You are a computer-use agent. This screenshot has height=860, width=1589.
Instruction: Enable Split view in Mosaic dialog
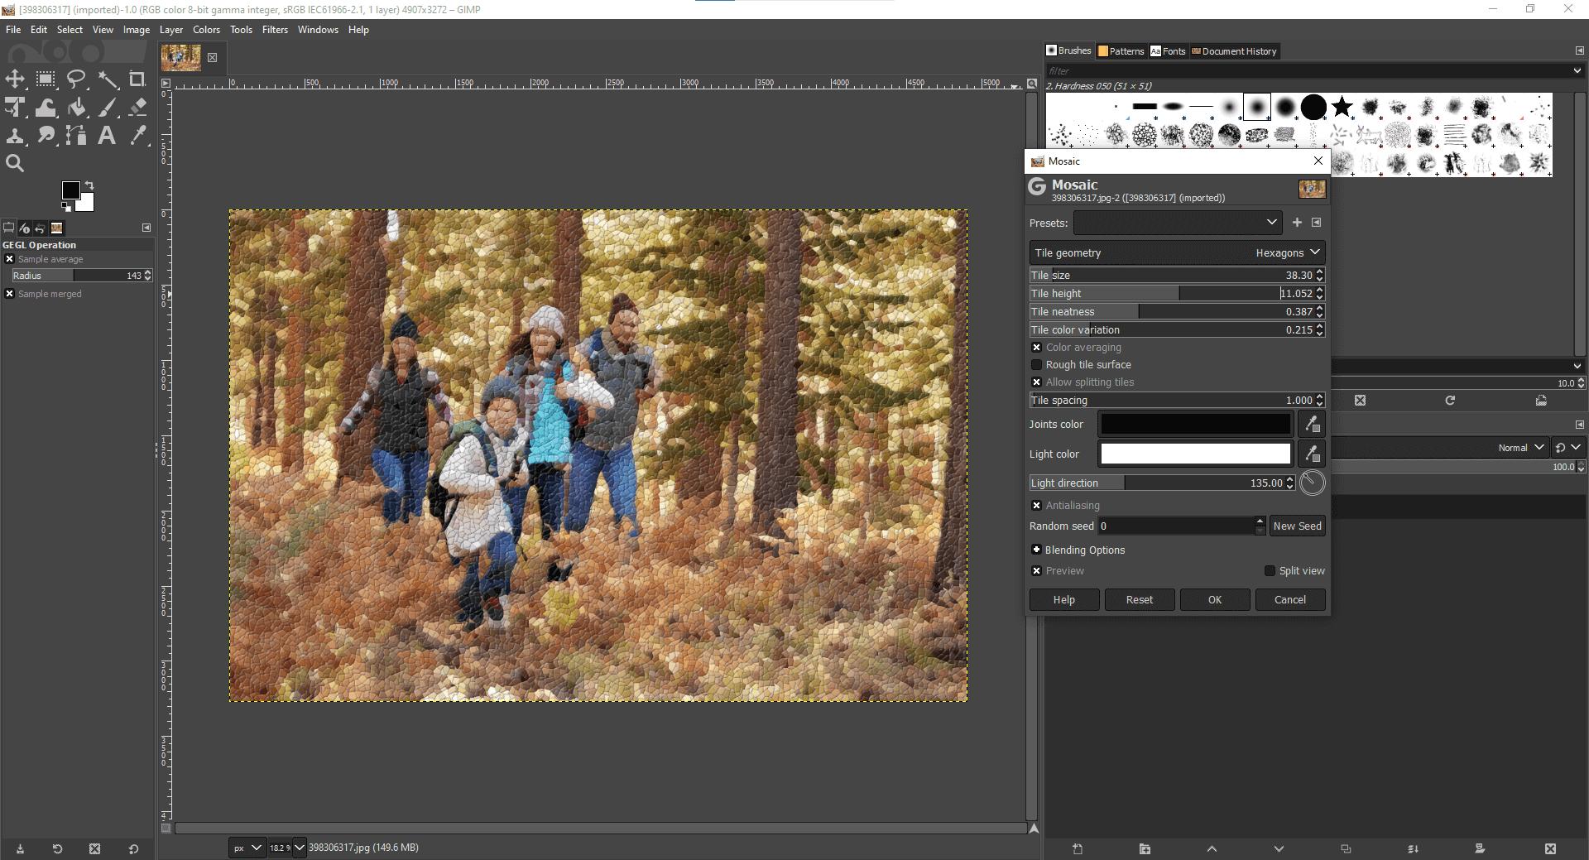1270,570
